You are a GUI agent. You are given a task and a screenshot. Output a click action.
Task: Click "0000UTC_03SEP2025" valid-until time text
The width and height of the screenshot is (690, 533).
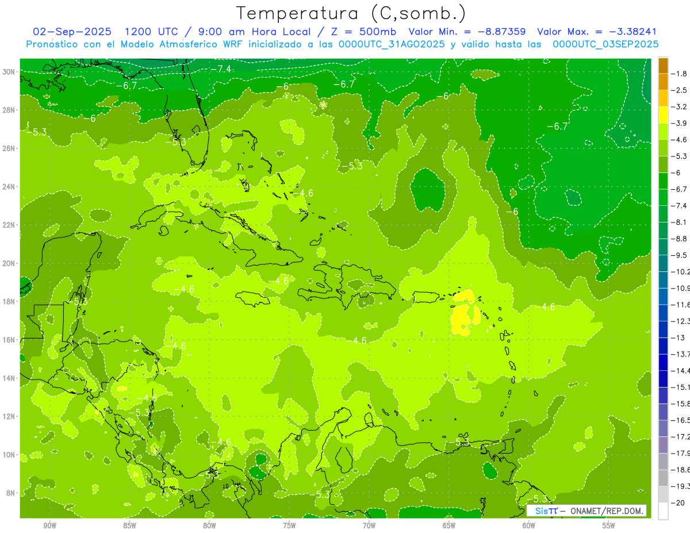605,44
